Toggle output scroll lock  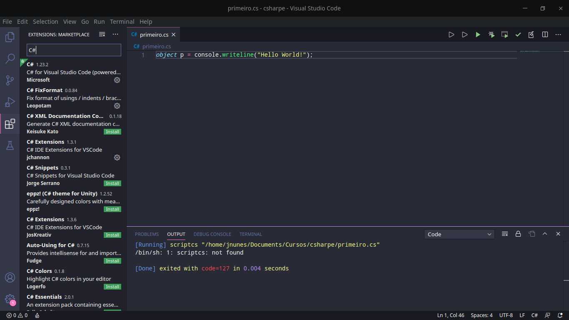pos(518,234)
